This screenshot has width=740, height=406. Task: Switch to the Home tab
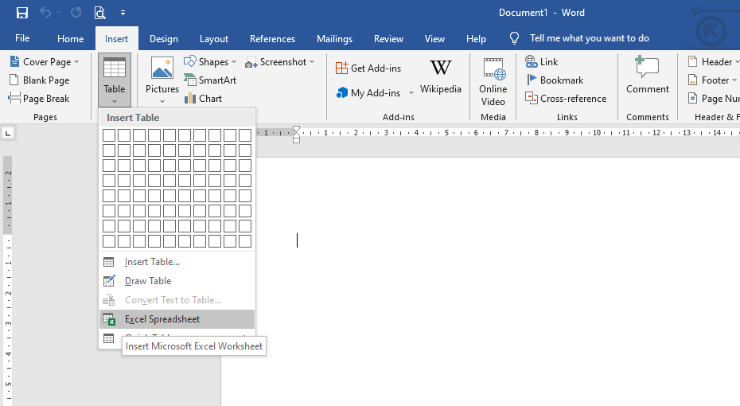70,39
